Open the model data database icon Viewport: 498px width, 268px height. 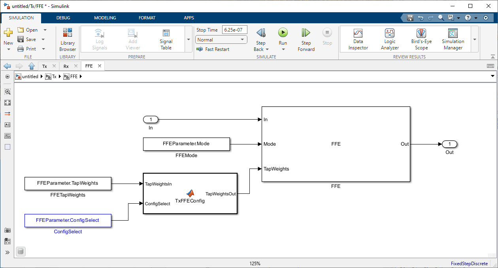point(21,251)
